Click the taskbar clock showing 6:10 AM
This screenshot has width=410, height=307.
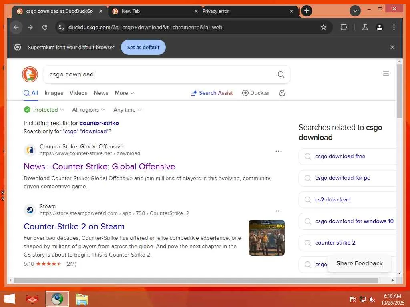coord(392,299)
